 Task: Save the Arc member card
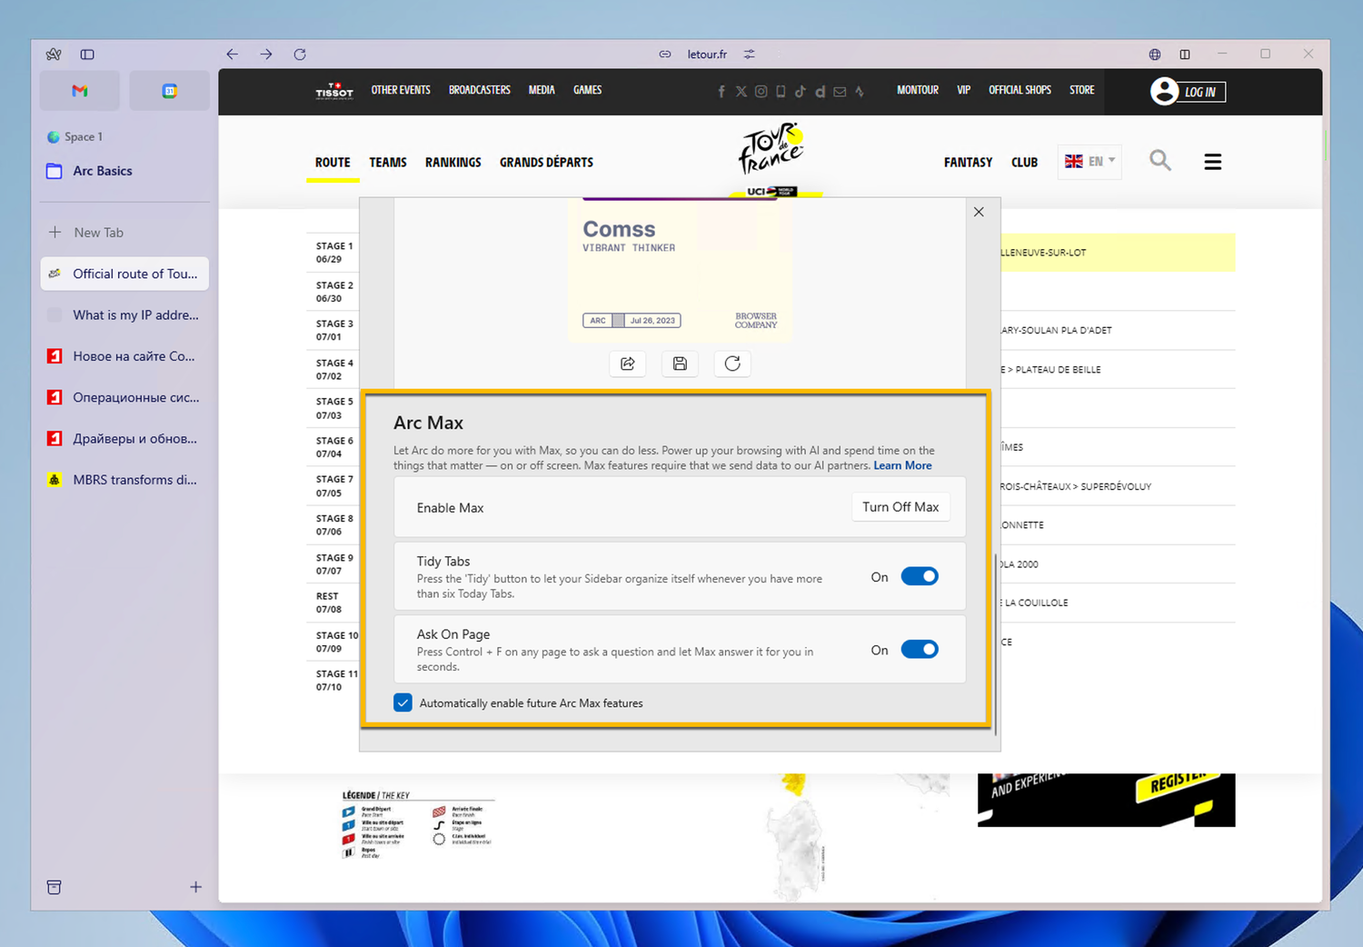coord(680,364)
